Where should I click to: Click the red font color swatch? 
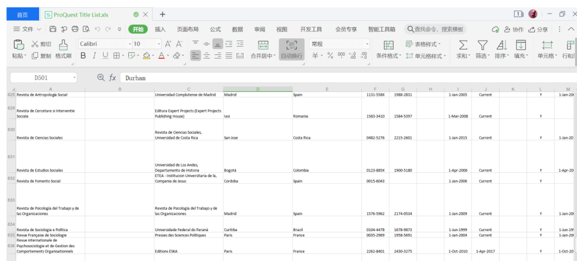pyautogui.click(x=161, y=56)
